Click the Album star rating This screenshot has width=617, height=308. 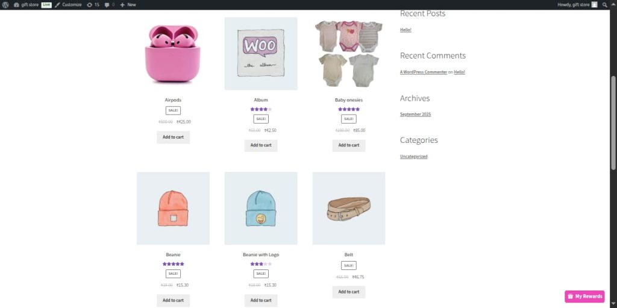pyautogui.click(x=261, y=109)
